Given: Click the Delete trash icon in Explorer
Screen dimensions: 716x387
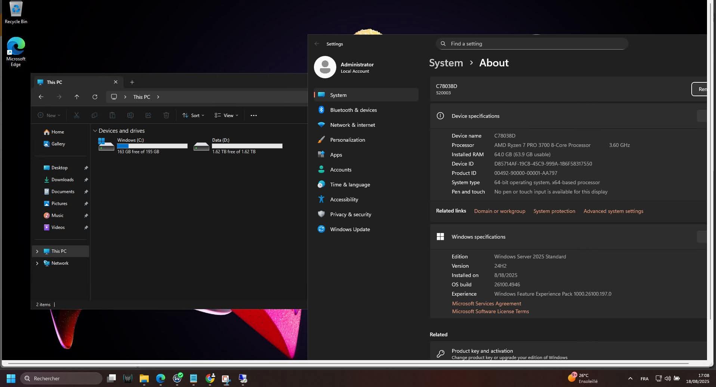Looking at the screenshot, I should click(x=166, y=116).
